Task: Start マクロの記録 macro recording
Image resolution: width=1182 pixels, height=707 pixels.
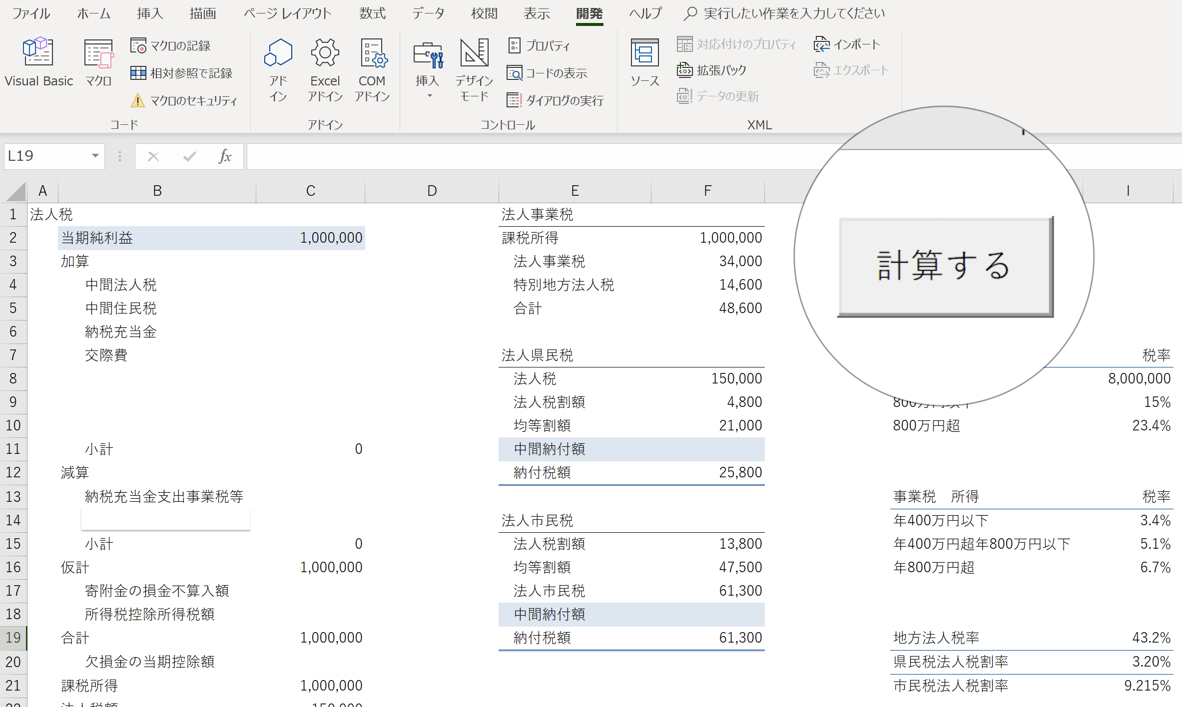Action: click(170, 46)
